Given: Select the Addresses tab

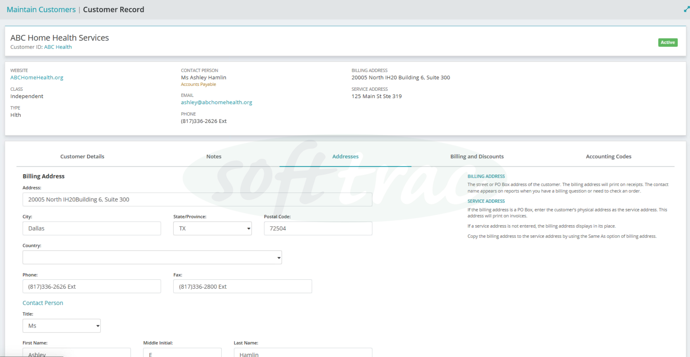Looking at the screenshot, I should tap(345, 156).
